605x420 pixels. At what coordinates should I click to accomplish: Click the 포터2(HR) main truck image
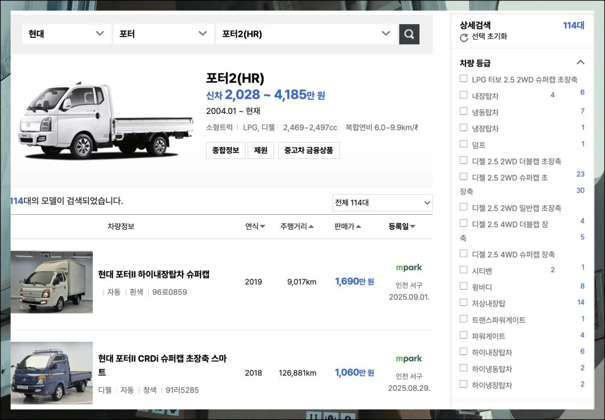click(105, 120)
